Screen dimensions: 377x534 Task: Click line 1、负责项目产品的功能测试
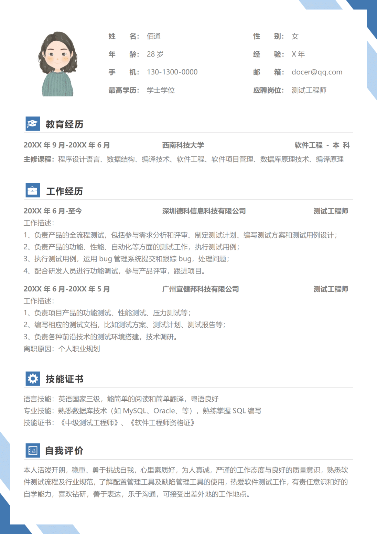pos(107,313)
